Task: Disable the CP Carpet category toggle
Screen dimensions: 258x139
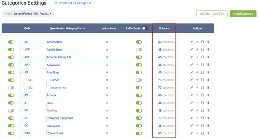Action: point(11,80)
